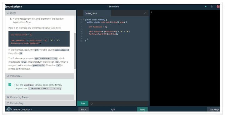Open the Community Forums section

tap(39, 97)
